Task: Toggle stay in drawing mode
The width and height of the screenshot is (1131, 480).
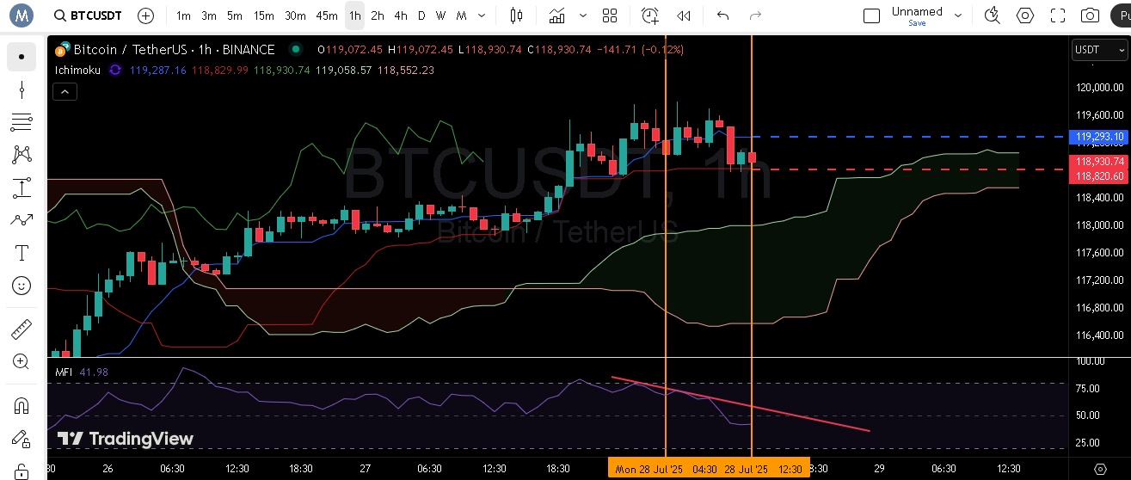Action: point(22,439)
